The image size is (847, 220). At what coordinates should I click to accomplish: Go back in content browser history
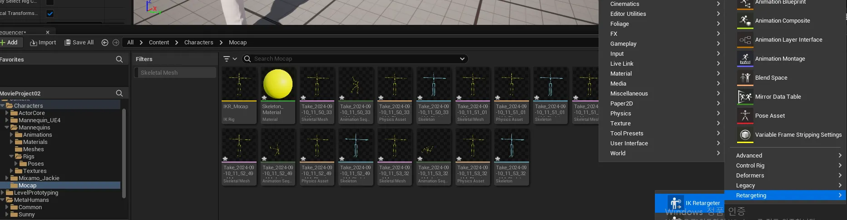[105, 43]
